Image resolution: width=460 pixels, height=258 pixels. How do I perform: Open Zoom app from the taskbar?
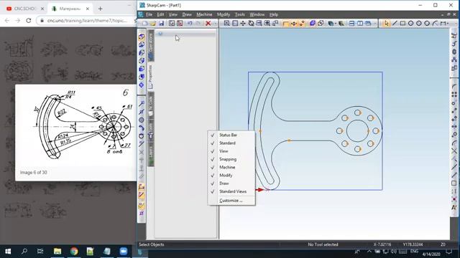coord(123,252)
